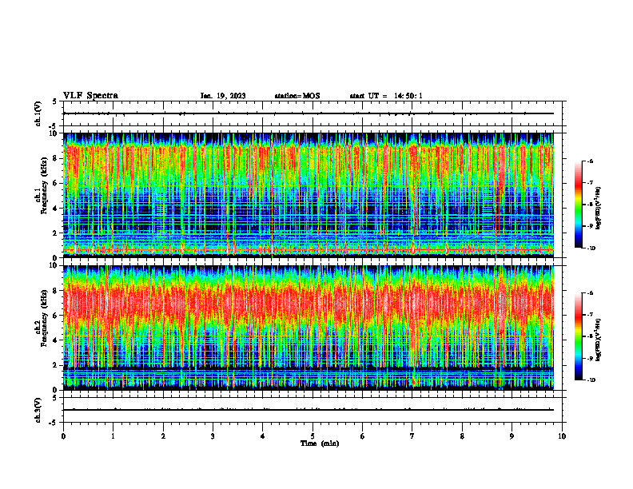Image resolution: width=633 pixels, height=489 pixels.
Task: Click the ch.2 colorbar gradient strip
Action: (579, 336)
